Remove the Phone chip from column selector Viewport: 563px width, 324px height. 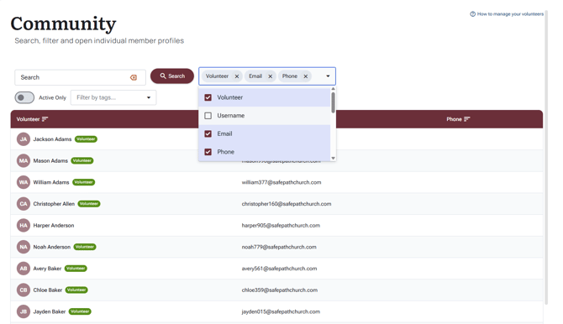(x=306, y=76)
